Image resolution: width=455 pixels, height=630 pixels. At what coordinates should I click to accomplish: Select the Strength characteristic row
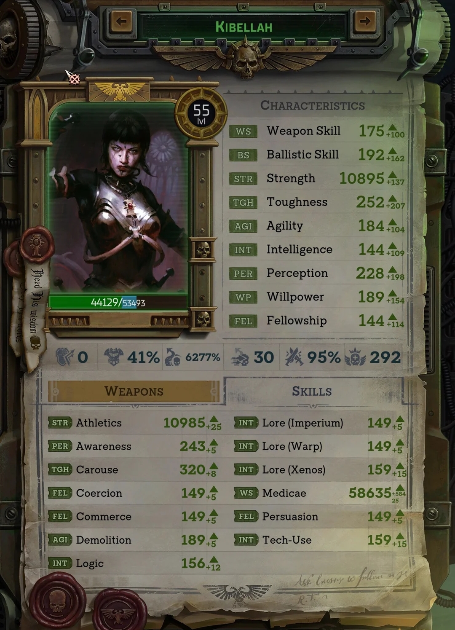pyautogui.click(x=317, y=178)
